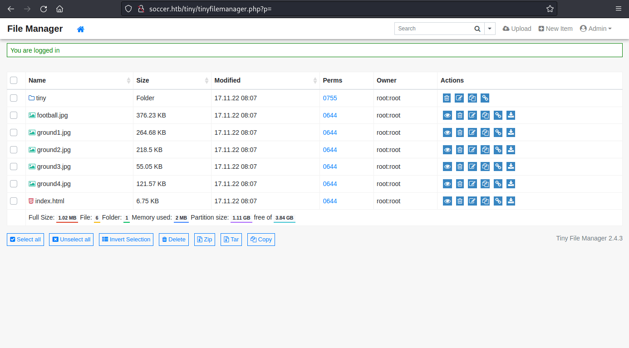Sort files by Modified column
Image resolution: width=629 pixels, height=348 pixels.
pyautogui.click(x=265, y=80)
